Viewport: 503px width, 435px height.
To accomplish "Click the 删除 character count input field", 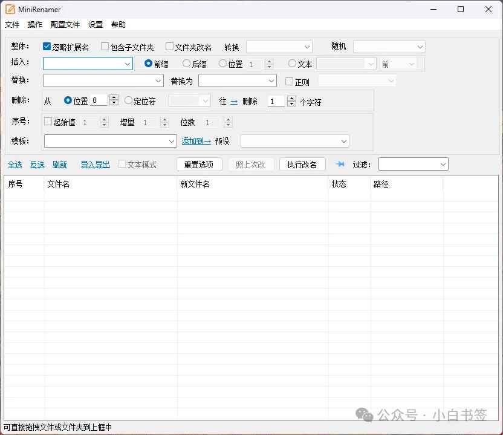I will pos(277,102).
